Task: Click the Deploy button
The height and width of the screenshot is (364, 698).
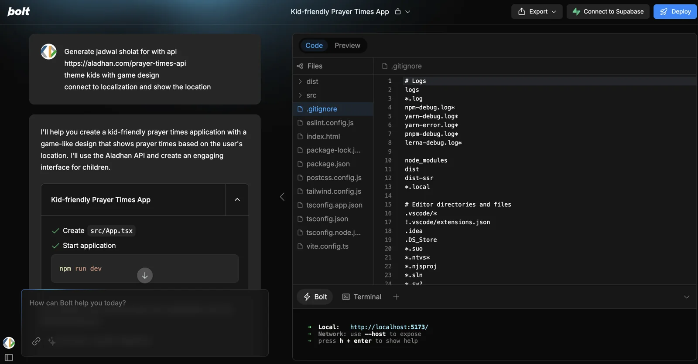Action: (x=675, y=12)
